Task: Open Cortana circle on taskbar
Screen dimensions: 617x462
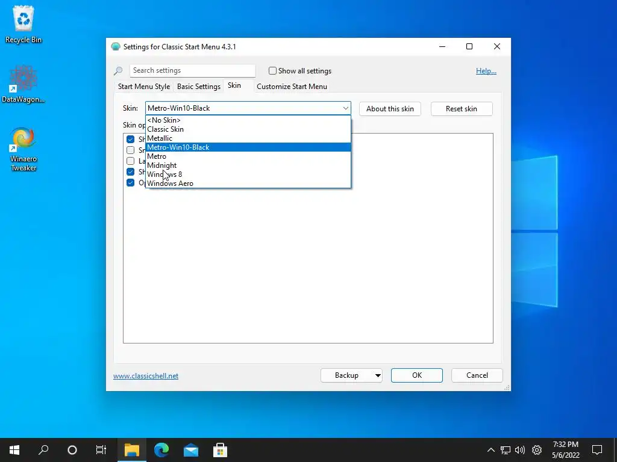Action: click(x=72, y=450)
